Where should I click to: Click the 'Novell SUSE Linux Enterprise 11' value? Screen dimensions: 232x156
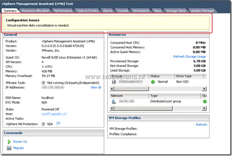tap(69, 57)
